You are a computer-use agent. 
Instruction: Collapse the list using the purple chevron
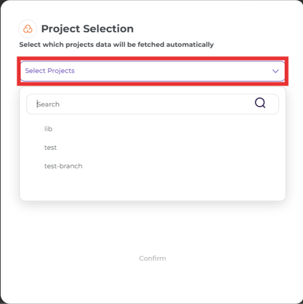pos(275,71)
